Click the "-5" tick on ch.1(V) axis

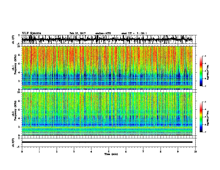coord(19,44)
